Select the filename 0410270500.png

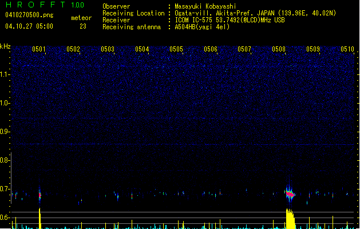29,15
